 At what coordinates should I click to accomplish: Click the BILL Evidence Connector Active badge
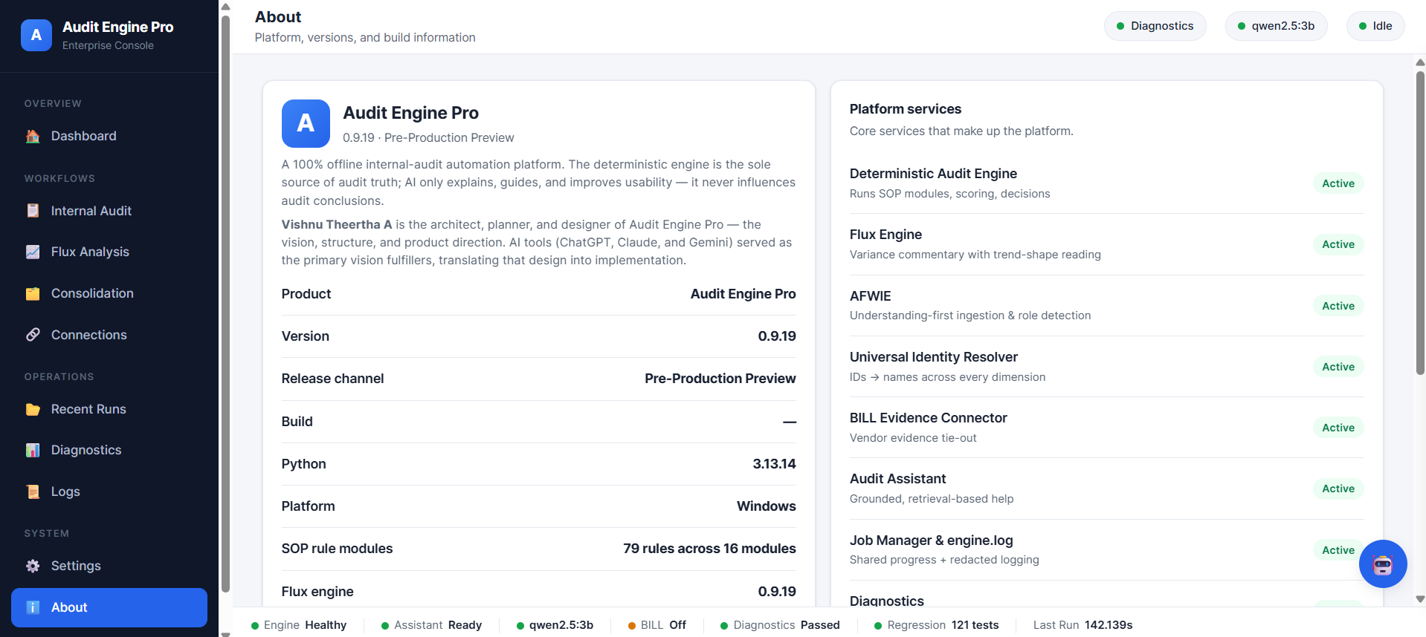point(1338,428)
